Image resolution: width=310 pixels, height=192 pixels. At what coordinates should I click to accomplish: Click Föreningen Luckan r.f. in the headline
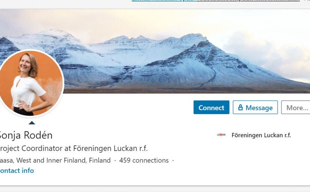[110, 148]
